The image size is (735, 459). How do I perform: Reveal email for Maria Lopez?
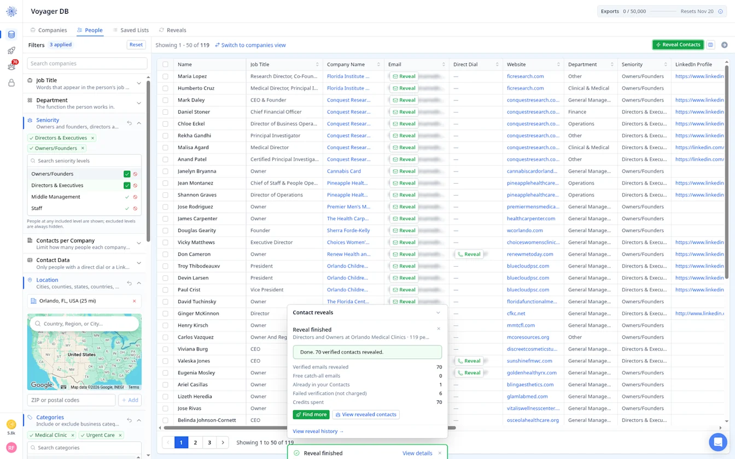pyautogui.click(x=404, y=76)
